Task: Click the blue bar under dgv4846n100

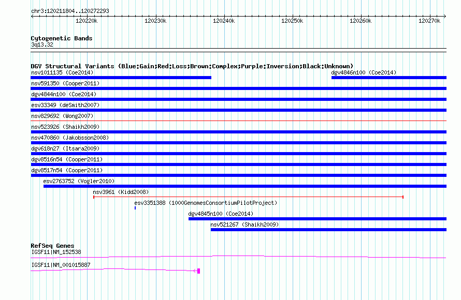Action: [389, 78]
